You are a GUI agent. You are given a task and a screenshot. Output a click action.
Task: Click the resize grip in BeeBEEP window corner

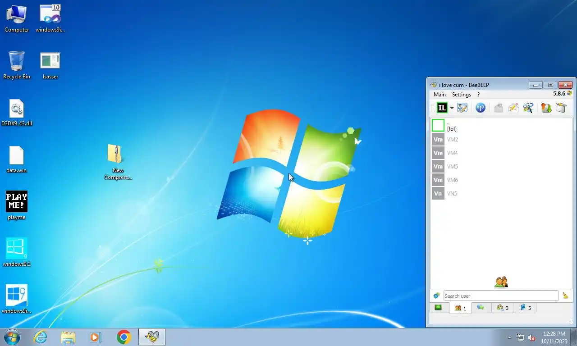pyautogui.click(x=570, y=321)
